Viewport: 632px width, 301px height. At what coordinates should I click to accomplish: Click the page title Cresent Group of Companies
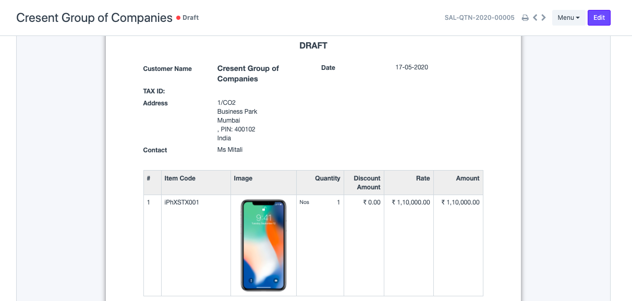tap(94, 18)
